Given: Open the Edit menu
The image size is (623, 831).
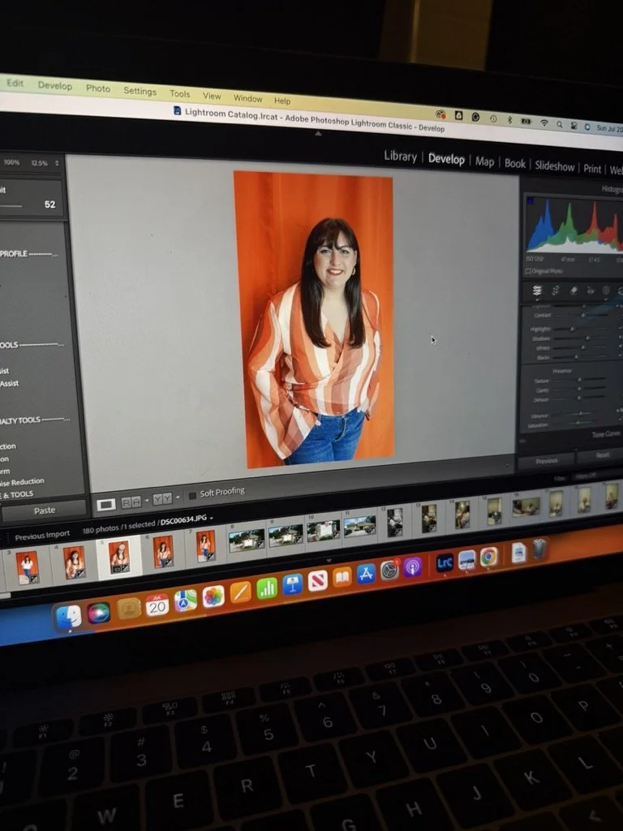Looking at the screenshot, I should click(x=15, y=84).
